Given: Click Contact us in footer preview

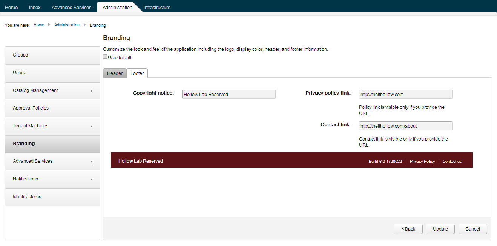Looking at the screenshot, I should coord(452,161).
